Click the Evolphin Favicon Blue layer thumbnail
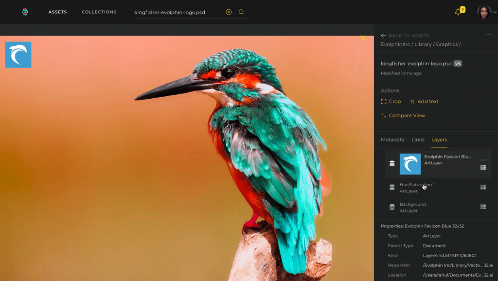This screenshot has height=281, width=498. (410, 164)
